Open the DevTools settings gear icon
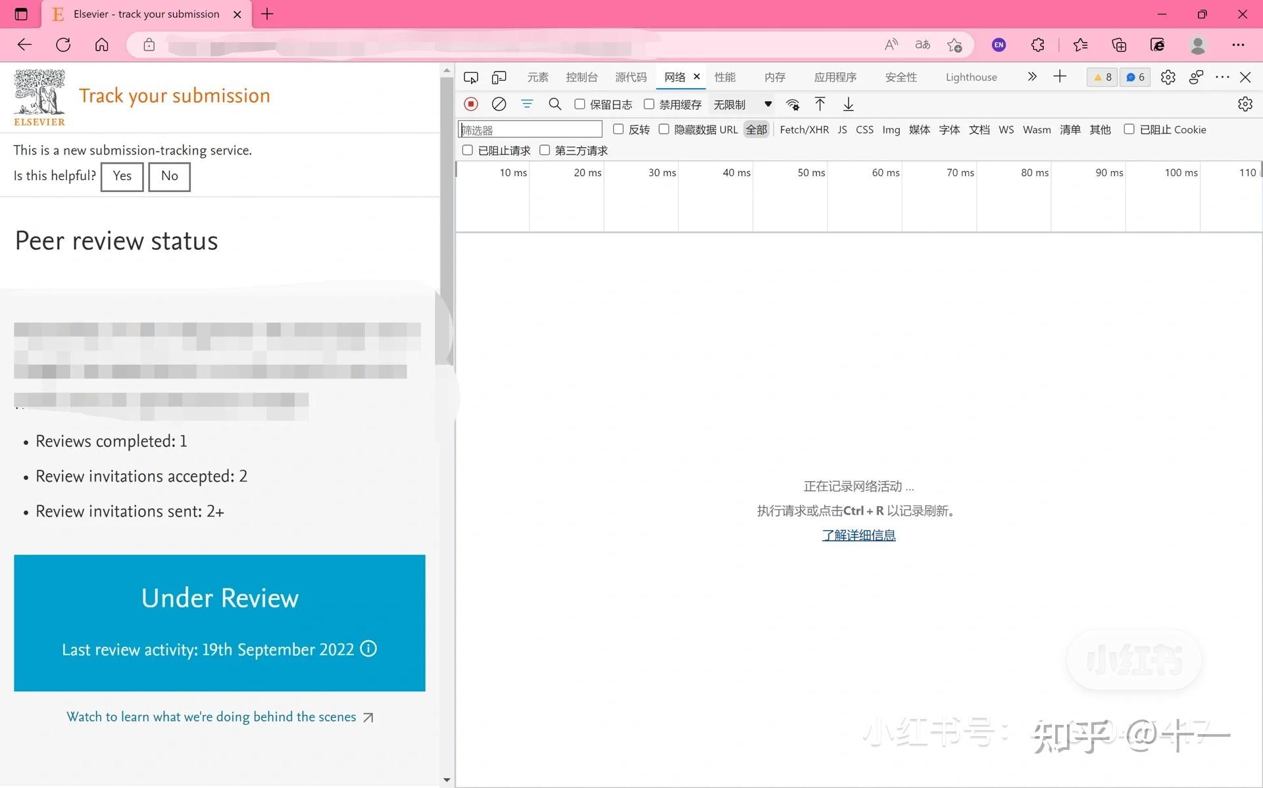The height and width of the screenshot is (788, 1263). [x=1168, y=77]
